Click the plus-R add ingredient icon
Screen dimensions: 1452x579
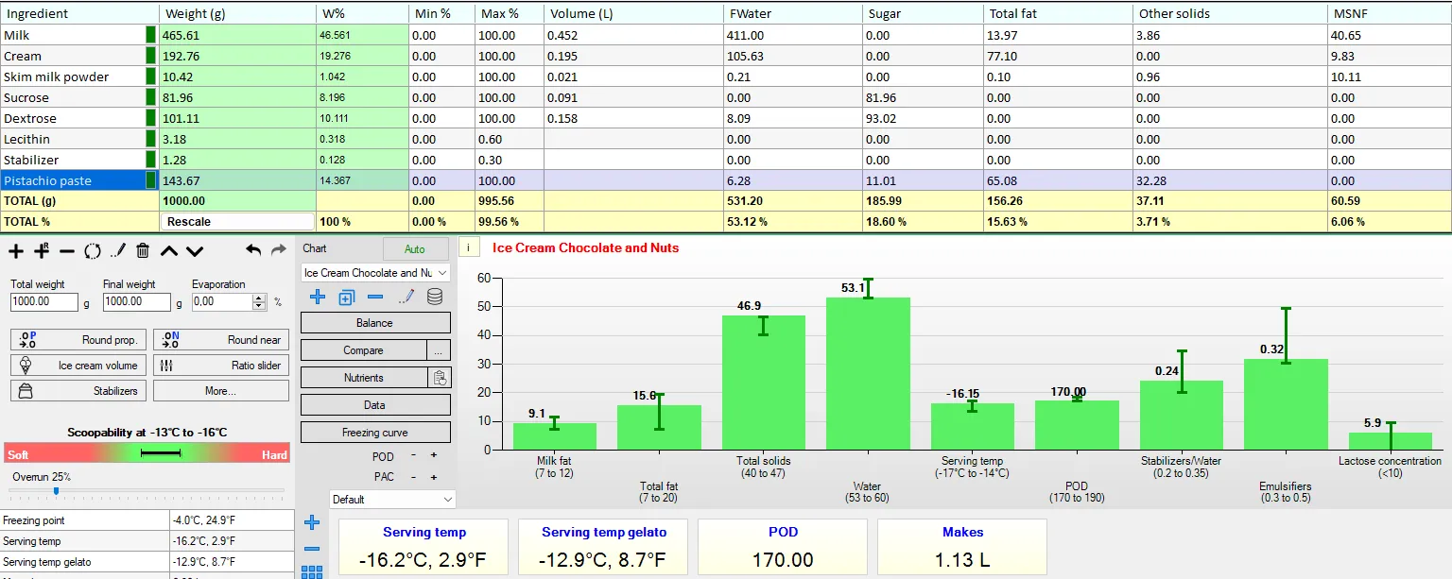[x=42, y=251]
